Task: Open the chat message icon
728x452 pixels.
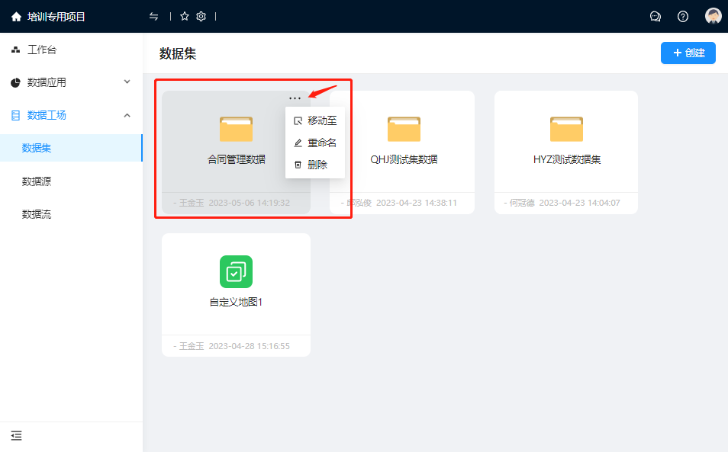Action: tap(655, 16)
